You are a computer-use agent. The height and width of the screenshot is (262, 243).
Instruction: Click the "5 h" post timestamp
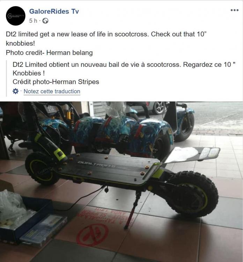[x=33, y=21]
